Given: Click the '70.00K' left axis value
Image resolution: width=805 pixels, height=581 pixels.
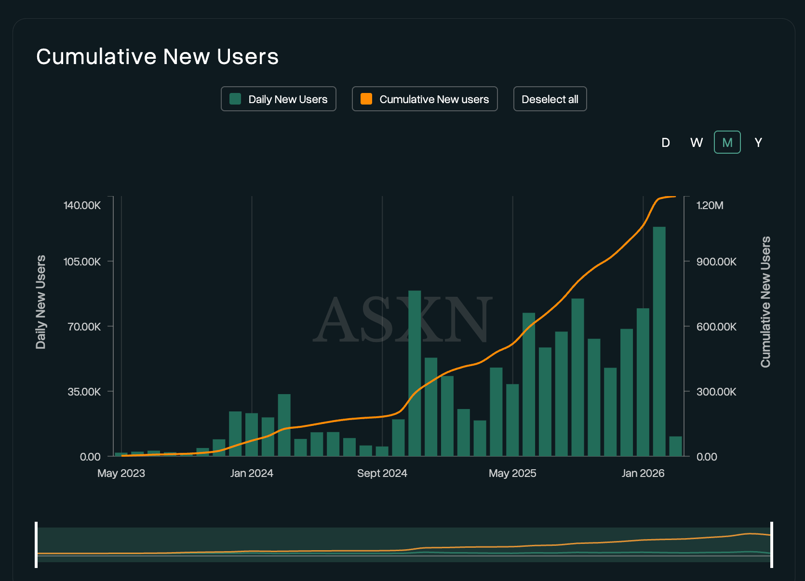Looking at the screenshot, I should coord(84,327).
